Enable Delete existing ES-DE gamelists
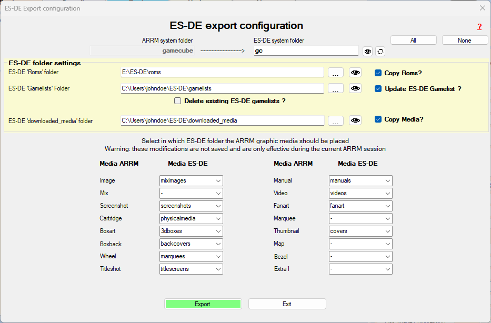The image size is (491, 323). click(178, 100)
